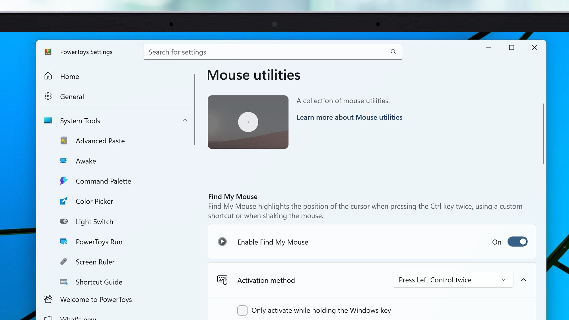The height and width of the screenshot is (320, 569).
Task: Click the Advanced Paste icon in sidebar
Action: [x=63, y=141]
